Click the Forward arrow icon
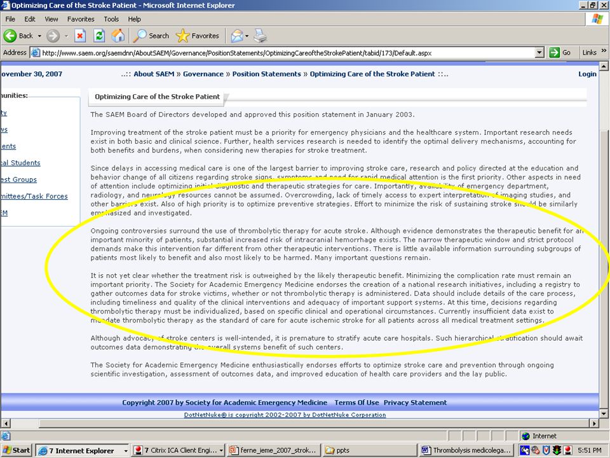The height and width of the screenshot is (458, 610). [53, 36]
